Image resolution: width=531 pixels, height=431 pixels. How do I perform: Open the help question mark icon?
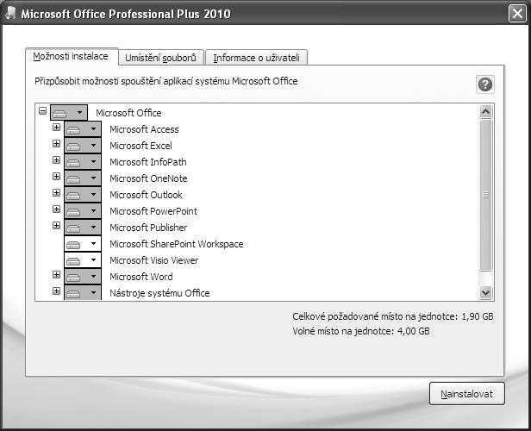coord(485,84)
